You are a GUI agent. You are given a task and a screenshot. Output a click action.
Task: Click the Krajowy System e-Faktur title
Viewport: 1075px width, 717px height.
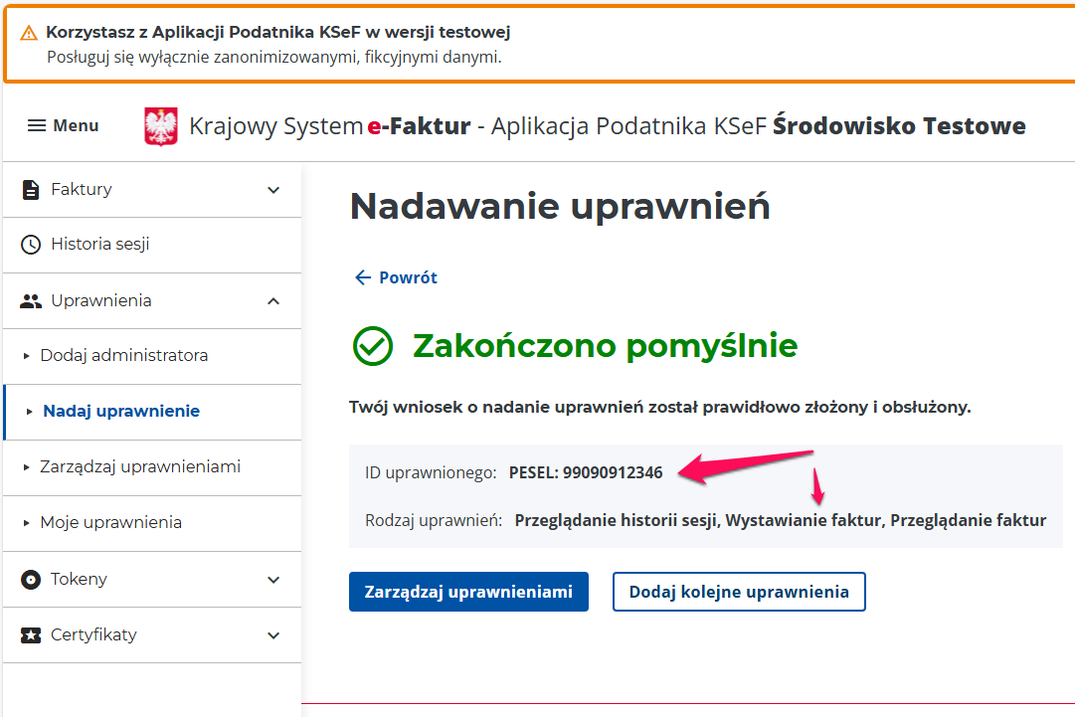point(329,126)
